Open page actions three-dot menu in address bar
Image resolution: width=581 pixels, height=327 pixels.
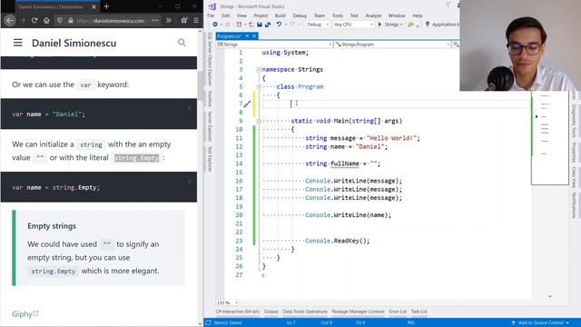click(x=155, y=20)
